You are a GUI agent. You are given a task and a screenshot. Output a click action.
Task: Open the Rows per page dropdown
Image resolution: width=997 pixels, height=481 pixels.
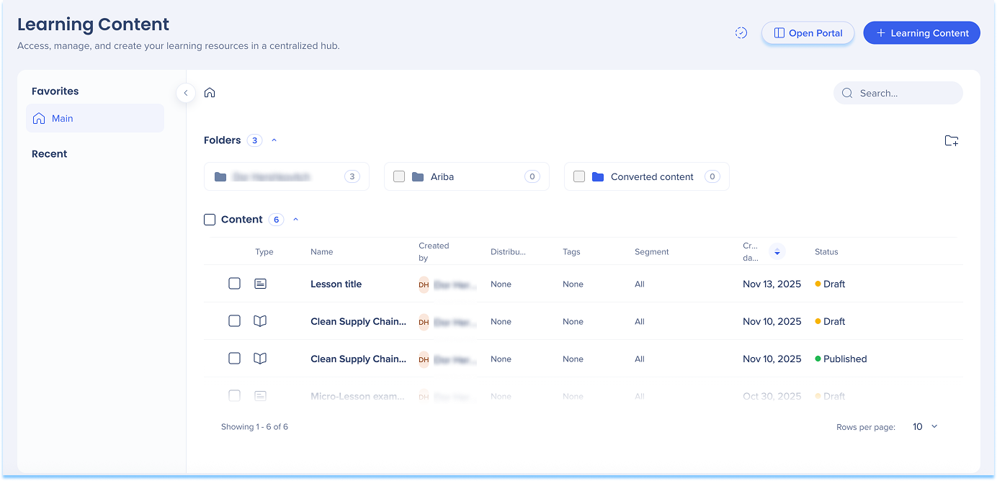[x=925, y=427]
